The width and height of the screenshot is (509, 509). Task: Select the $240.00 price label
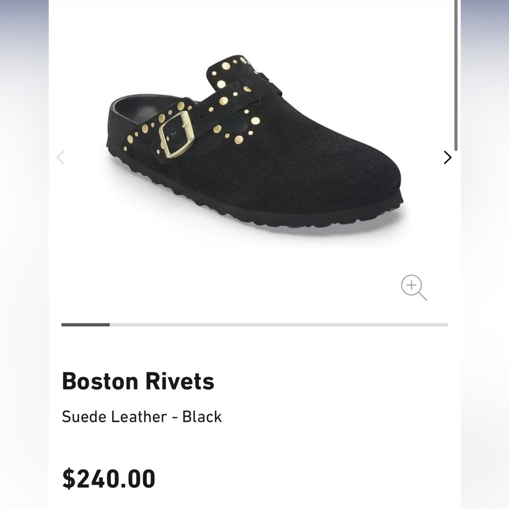pyautogui.click(x=109, y=477)
